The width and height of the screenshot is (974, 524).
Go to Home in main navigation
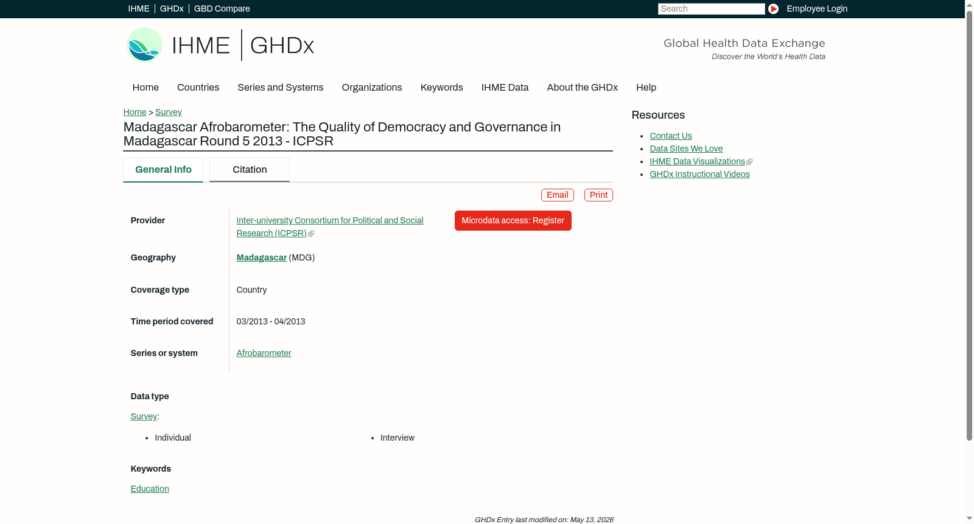(x=145, y=88)
